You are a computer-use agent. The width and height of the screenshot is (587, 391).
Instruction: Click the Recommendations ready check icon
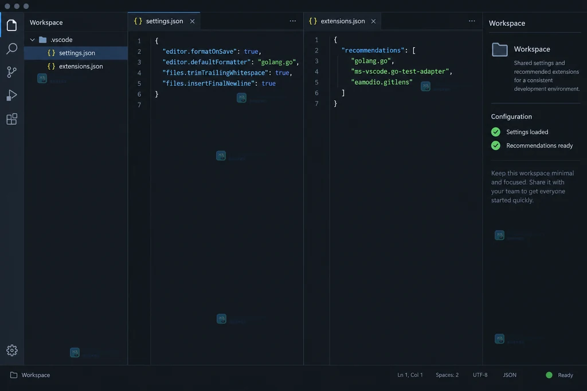[496, 145]
